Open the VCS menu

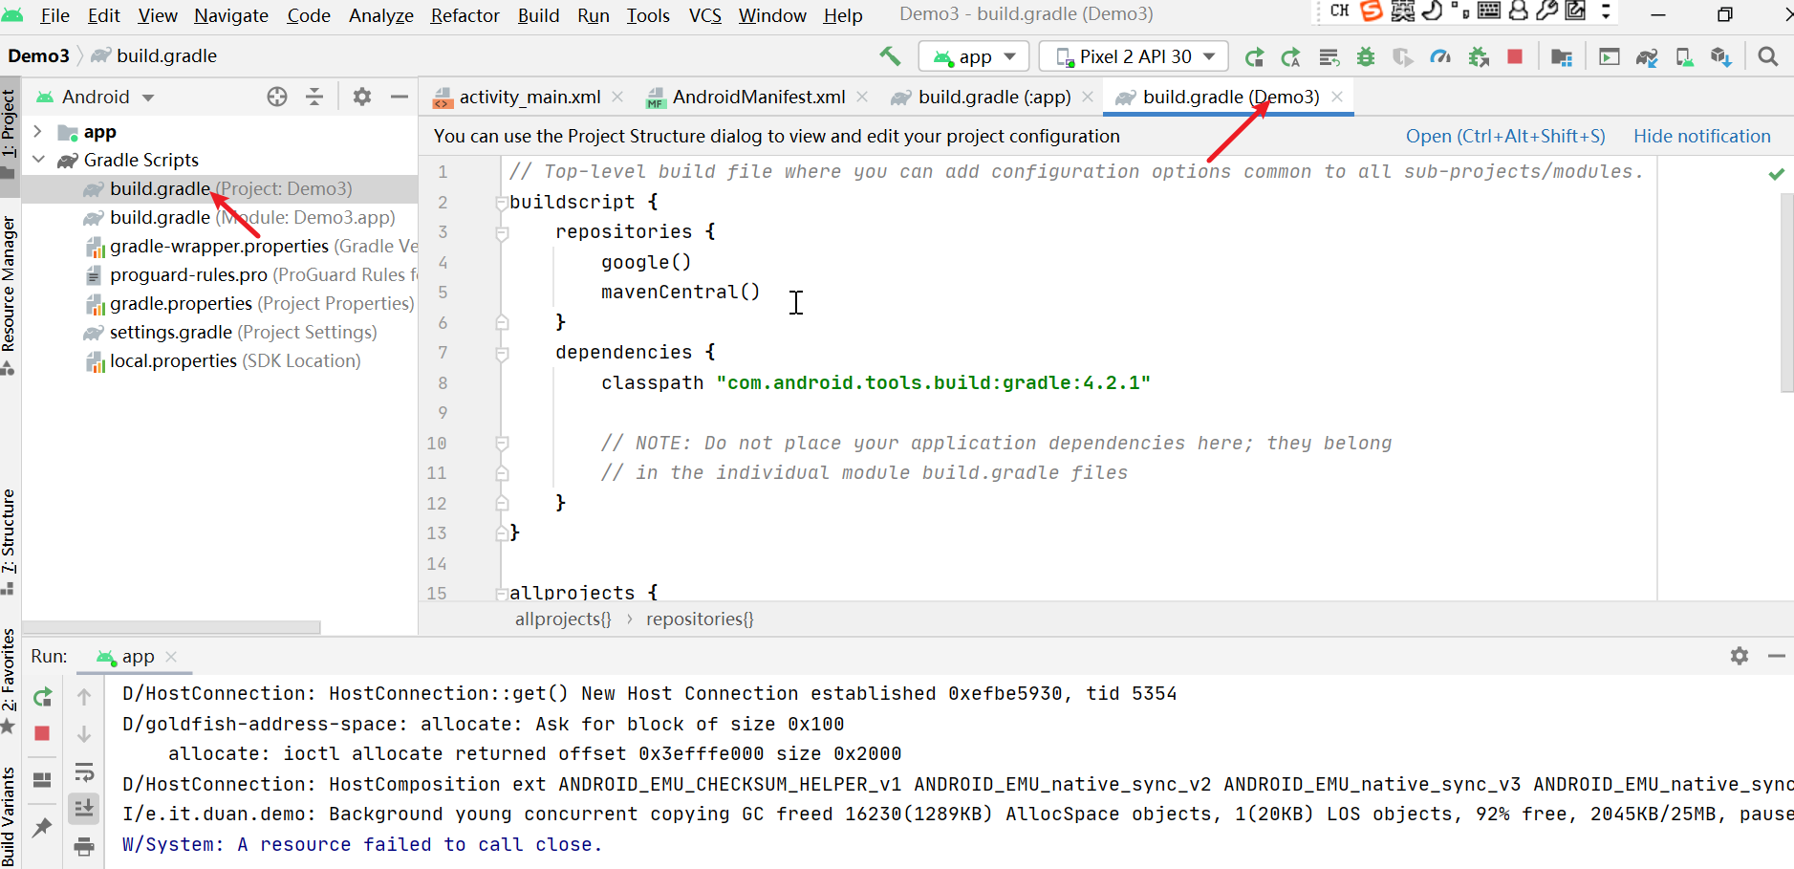(x=704, y=15)
